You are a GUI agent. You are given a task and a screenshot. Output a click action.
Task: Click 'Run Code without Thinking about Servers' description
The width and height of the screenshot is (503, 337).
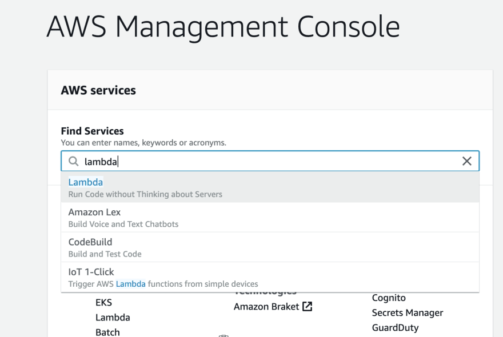145,194
